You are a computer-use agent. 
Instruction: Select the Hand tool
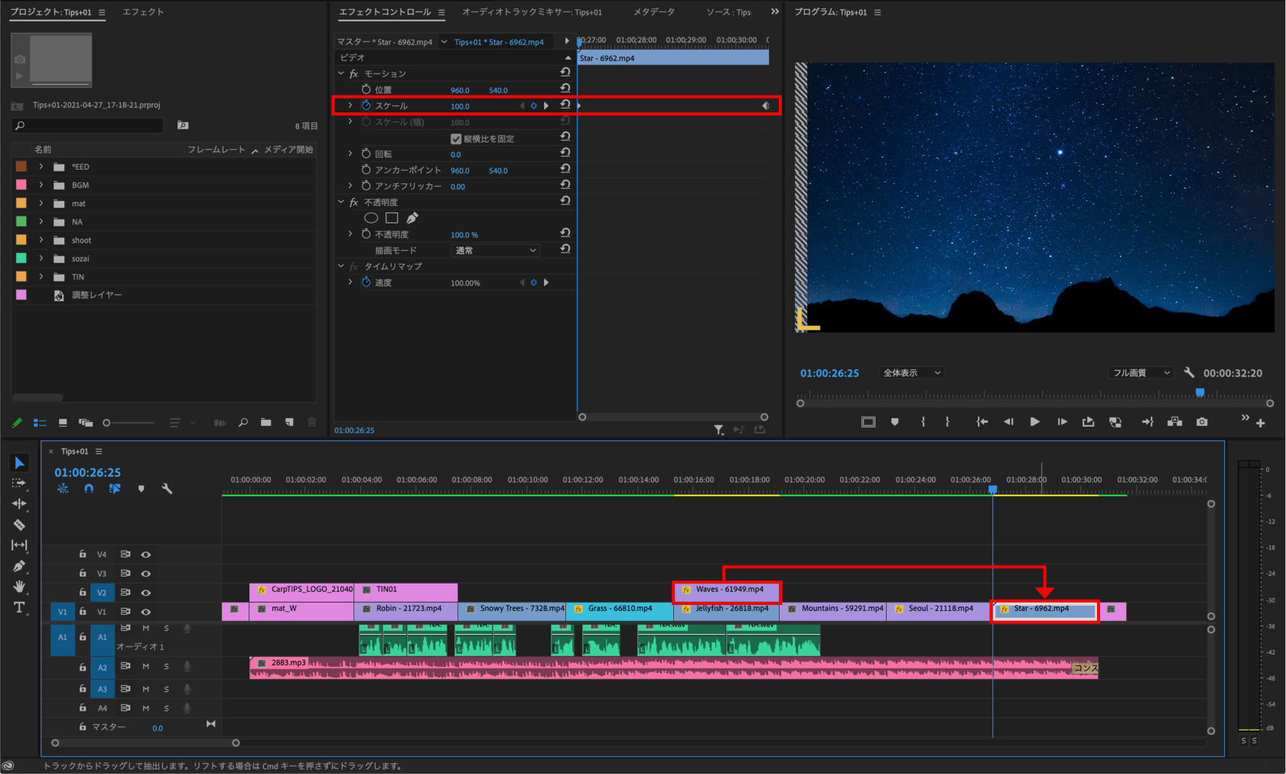(19, 587)
